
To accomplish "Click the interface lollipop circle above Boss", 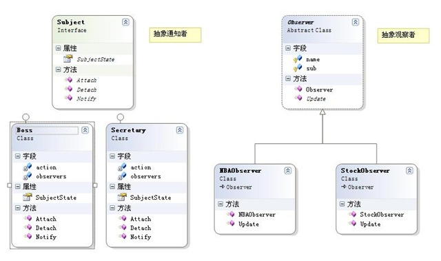I will tap(25, 117).
